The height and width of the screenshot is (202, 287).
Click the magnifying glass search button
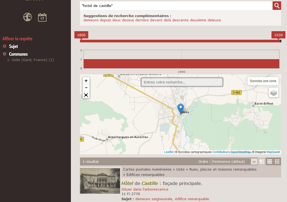[x=277, y=6]
